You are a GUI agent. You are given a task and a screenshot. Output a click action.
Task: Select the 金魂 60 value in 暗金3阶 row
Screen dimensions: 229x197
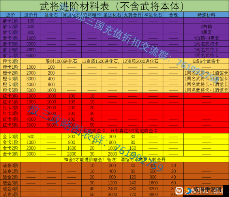(x=173, y=183)
